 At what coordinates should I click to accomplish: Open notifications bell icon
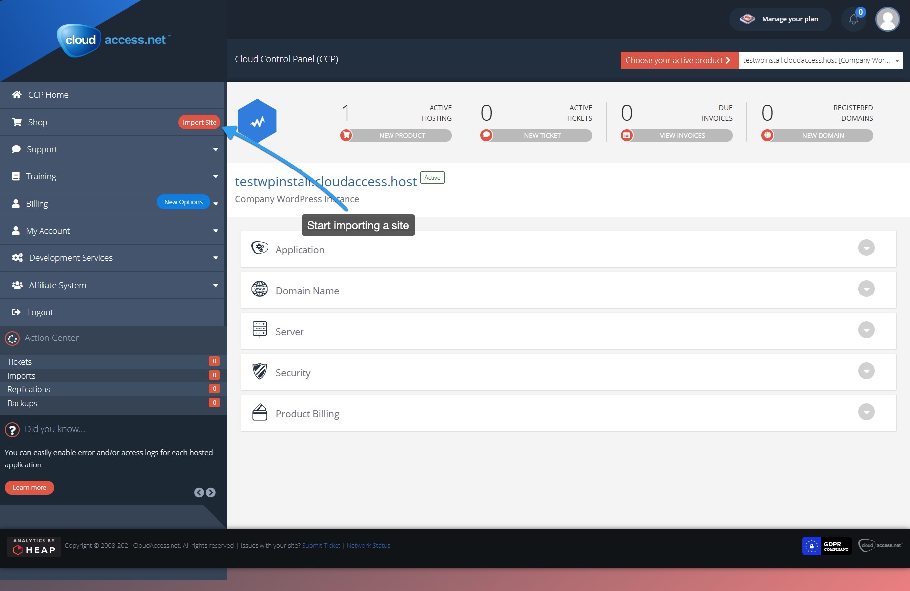[854, 19]
